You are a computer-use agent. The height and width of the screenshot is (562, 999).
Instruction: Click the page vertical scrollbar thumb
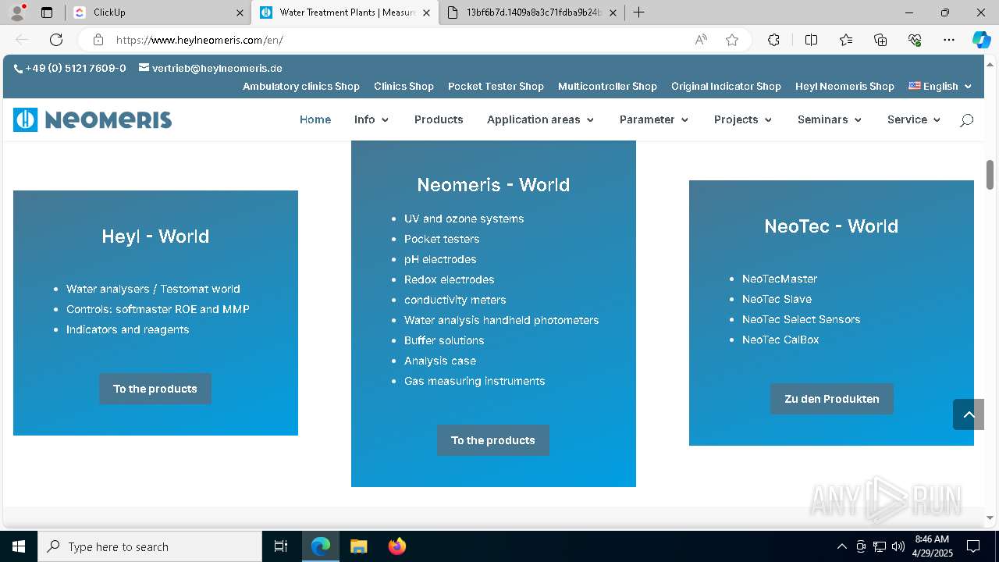(990, 174)
